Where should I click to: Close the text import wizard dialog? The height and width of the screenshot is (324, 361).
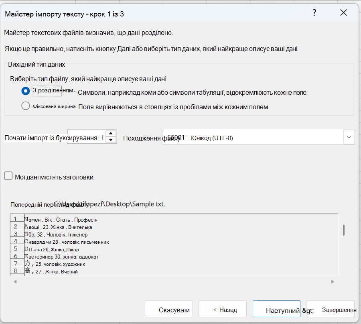click(x=343, y=13)
